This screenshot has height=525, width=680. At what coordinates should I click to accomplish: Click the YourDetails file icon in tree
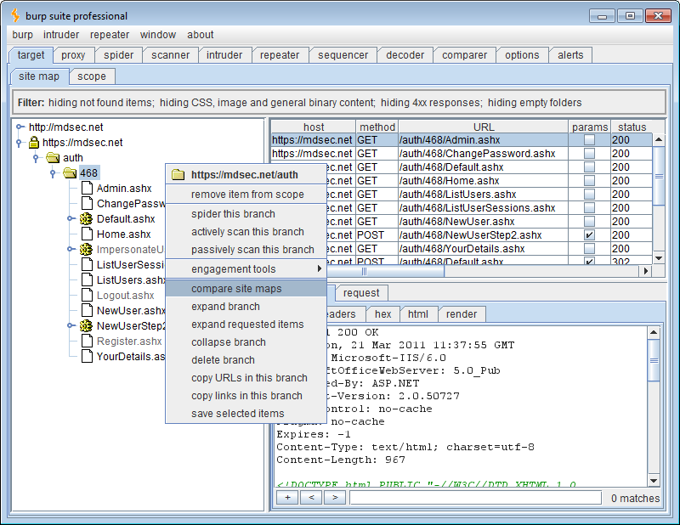pyautogui.click(x=88, y=356)
